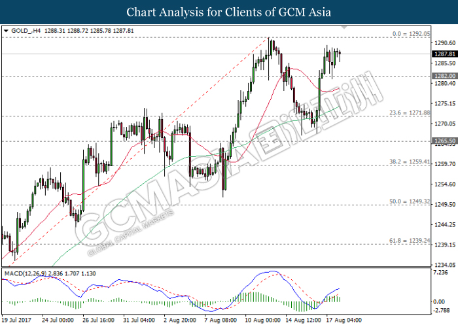Click the MACD scale value -2.788

pyautogui.click(x=442, y=310)
